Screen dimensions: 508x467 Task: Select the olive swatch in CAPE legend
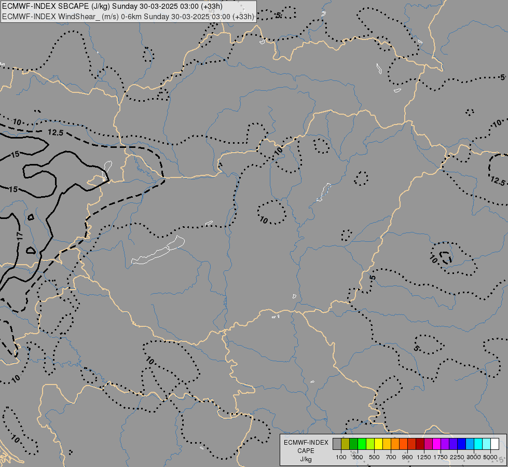(x=346, y=444)
